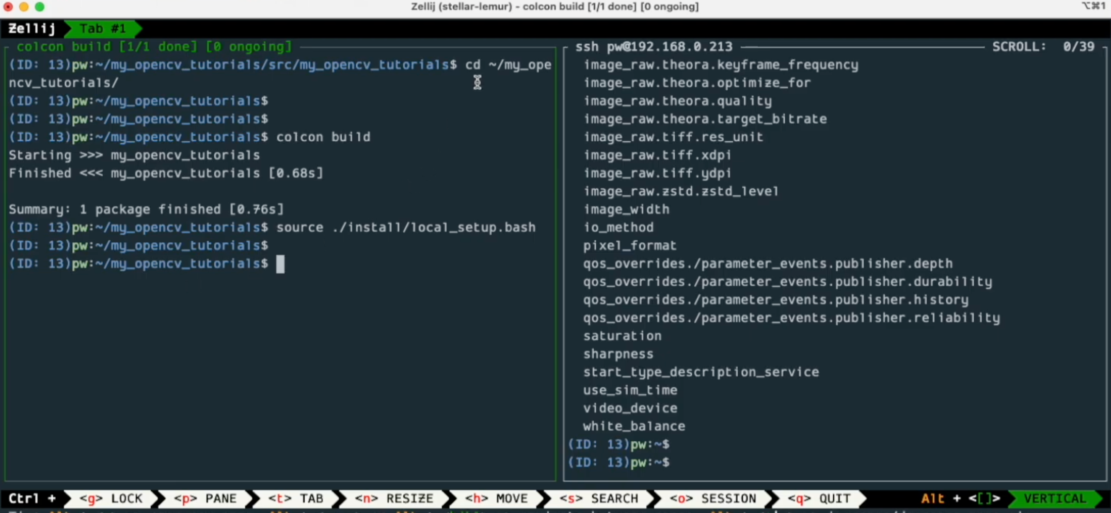Click qos_overrides publisher.history parameter
1111x513 pixels.
pos(775,300)
